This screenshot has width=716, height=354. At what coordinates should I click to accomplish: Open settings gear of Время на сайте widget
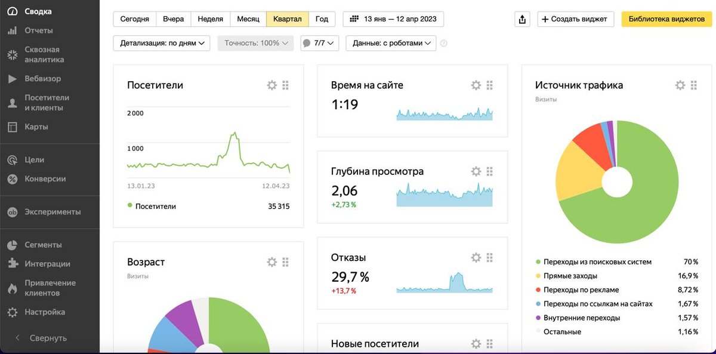tap(476, 85)
